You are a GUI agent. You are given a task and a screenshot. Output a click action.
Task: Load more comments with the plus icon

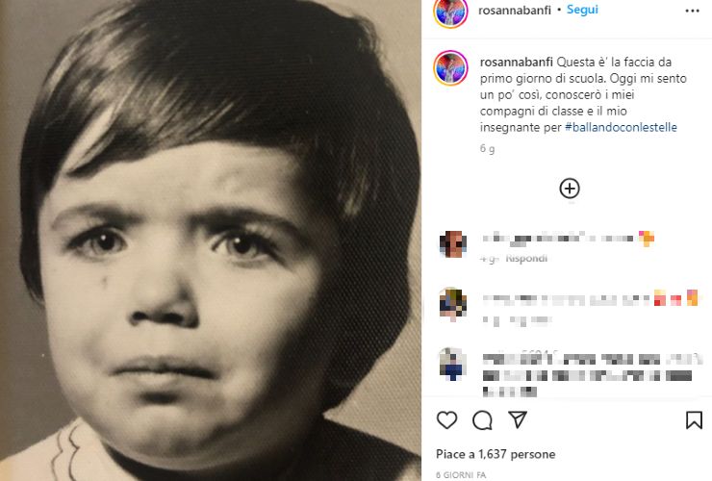570,189
